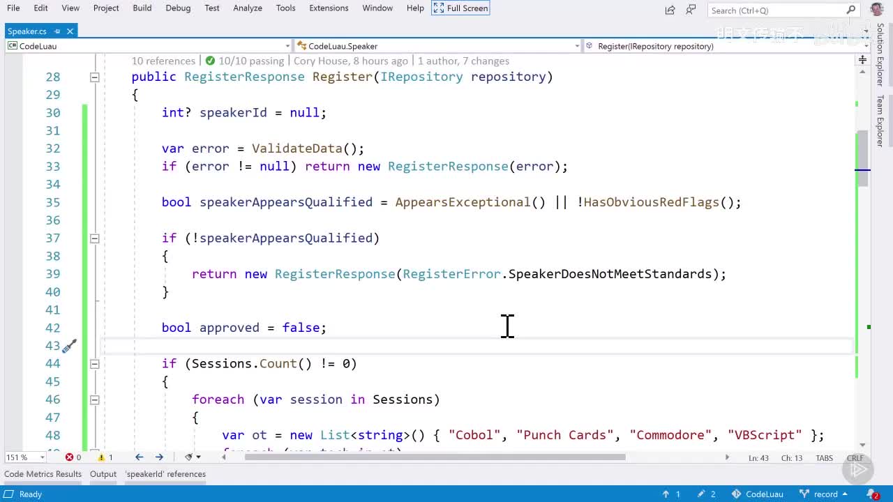Collapse the Sessions.Count if block at line 44

pyautogui.click(x=94, y=364)
